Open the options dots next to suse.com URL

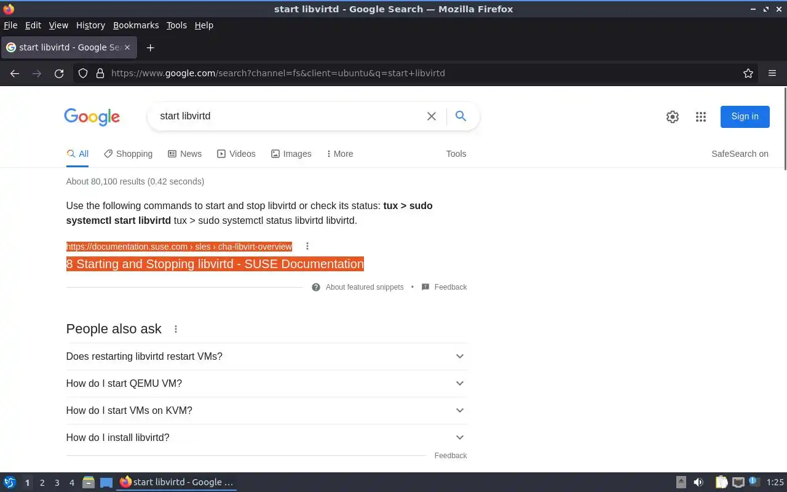click(307, 246)
